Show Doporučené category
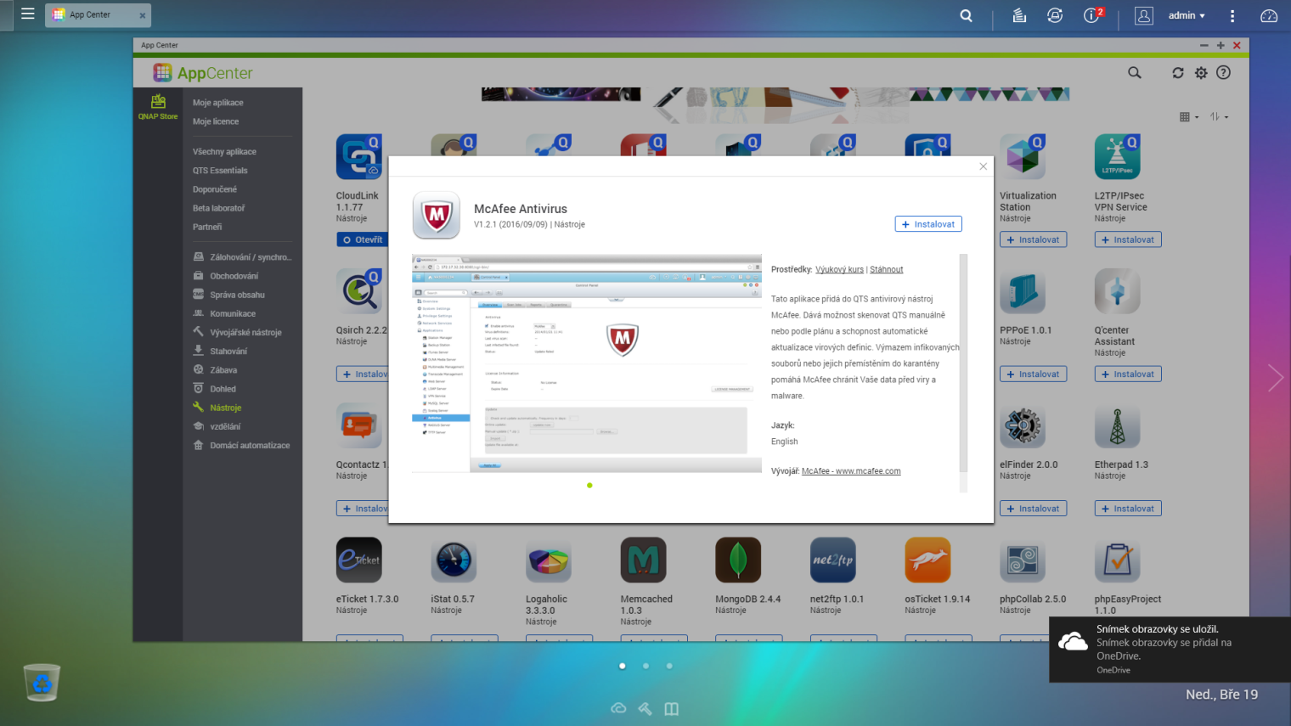Screen dimensions: 1291x726 (x=215, y=189)
